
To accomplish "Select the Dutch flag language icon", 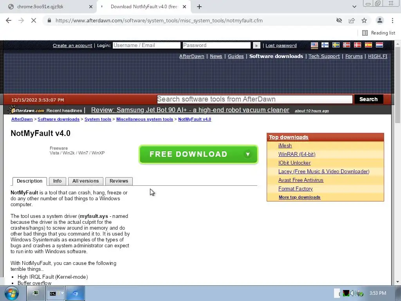I will click(x=379, y=45).
